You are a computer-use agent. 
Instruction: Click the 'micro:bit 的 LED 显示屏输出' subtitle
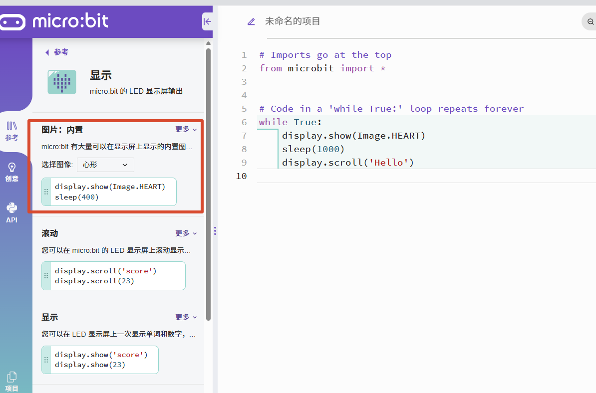pyautogui.click(x=136, y=91)
